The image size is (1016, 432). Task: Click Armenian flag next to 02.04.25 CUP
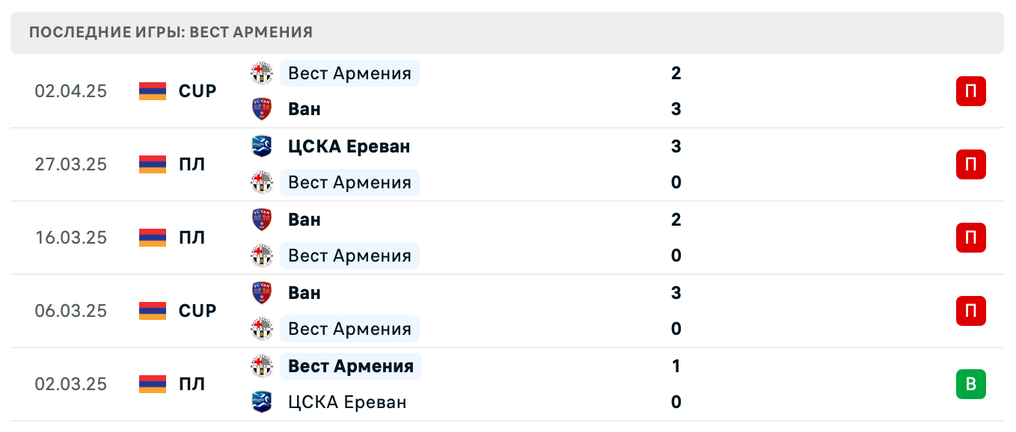153,91
